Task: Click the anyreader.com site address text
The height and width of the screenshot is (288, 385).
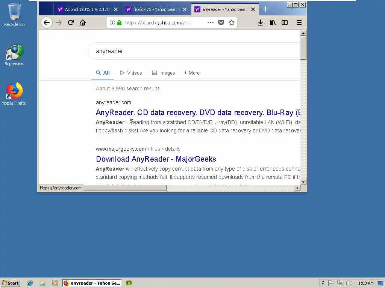Action: pyautogui.click(x=114, y=102)
